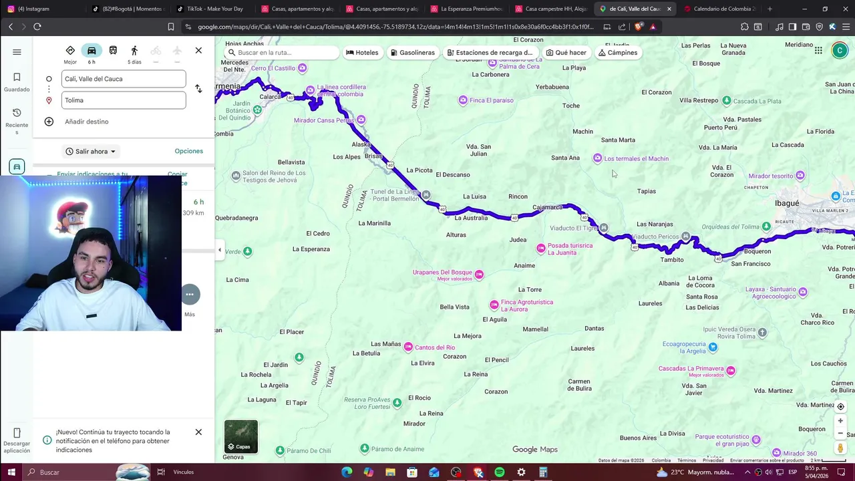
Task: Open Descargar aplicación in sidebar
Action: click(x=17, y=441)
